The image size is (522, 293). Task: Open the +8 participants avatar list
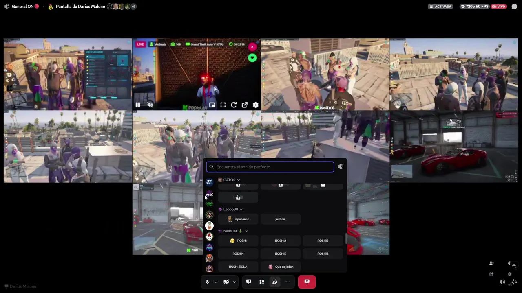(x=133, y=7)
